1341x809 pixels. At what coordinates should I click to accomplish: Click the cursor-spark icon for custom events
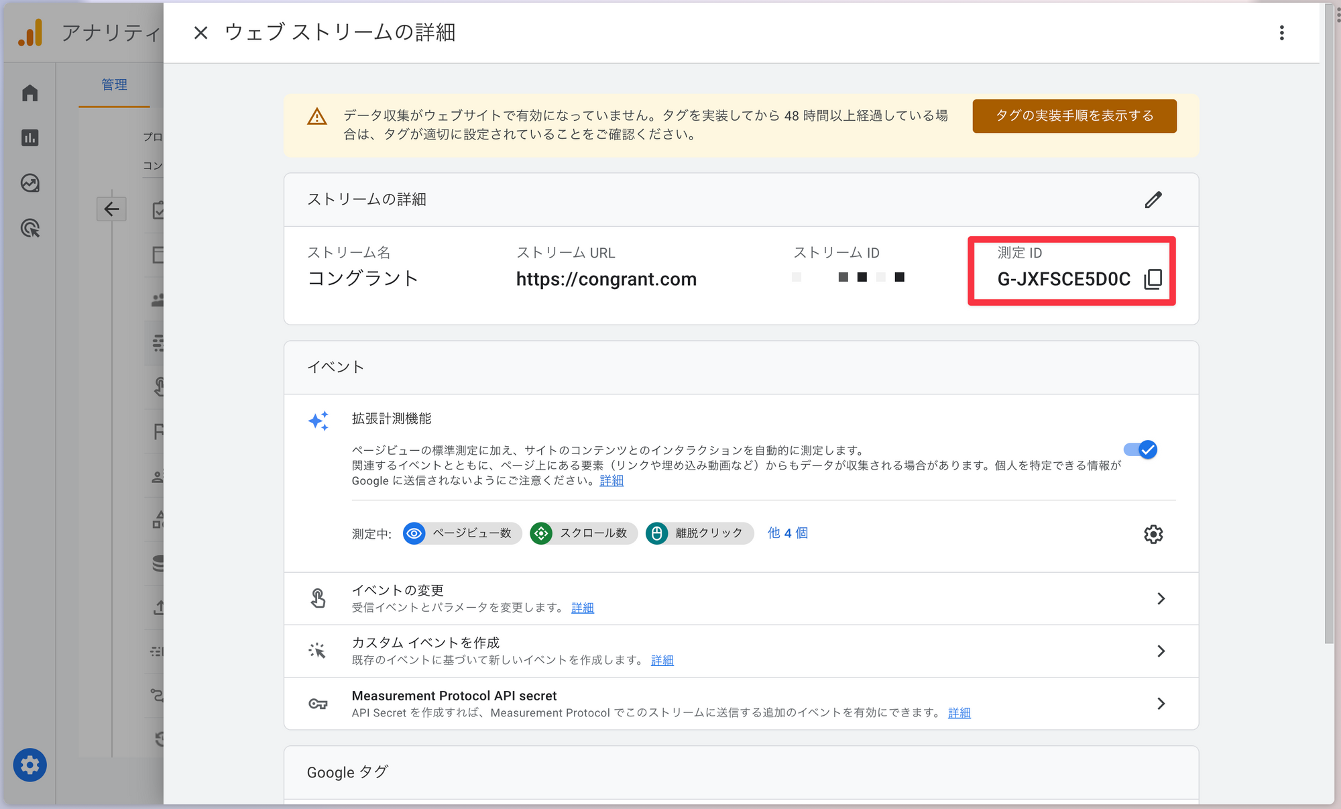[318, 650]
